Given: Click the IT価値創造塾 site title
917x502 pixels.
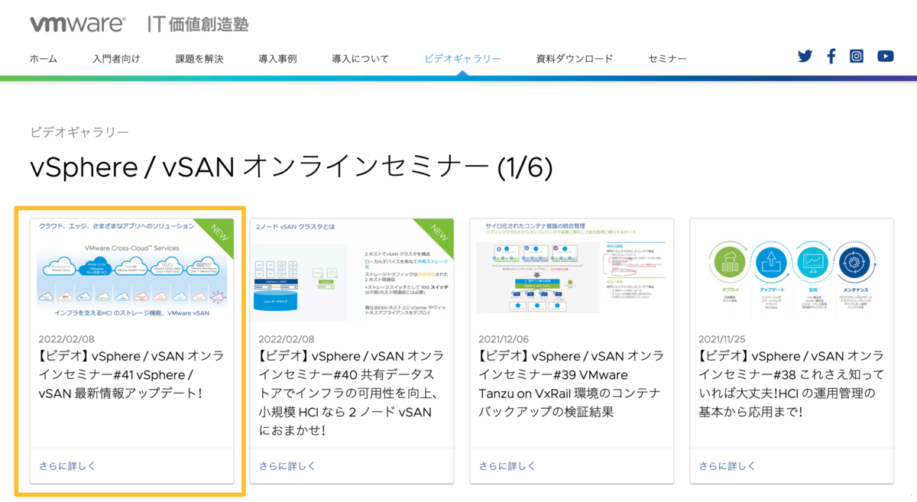Looking at the screenshot, I should click(198, 24).
